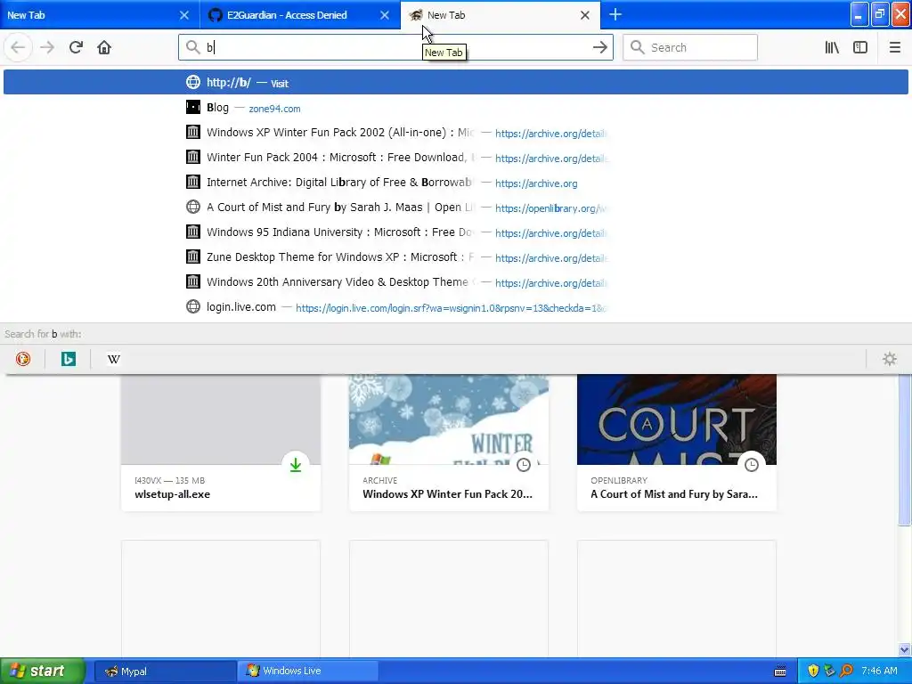Screen dimensions: 912x684
Task: Open search settings gear icon
Action: point(890,359)
